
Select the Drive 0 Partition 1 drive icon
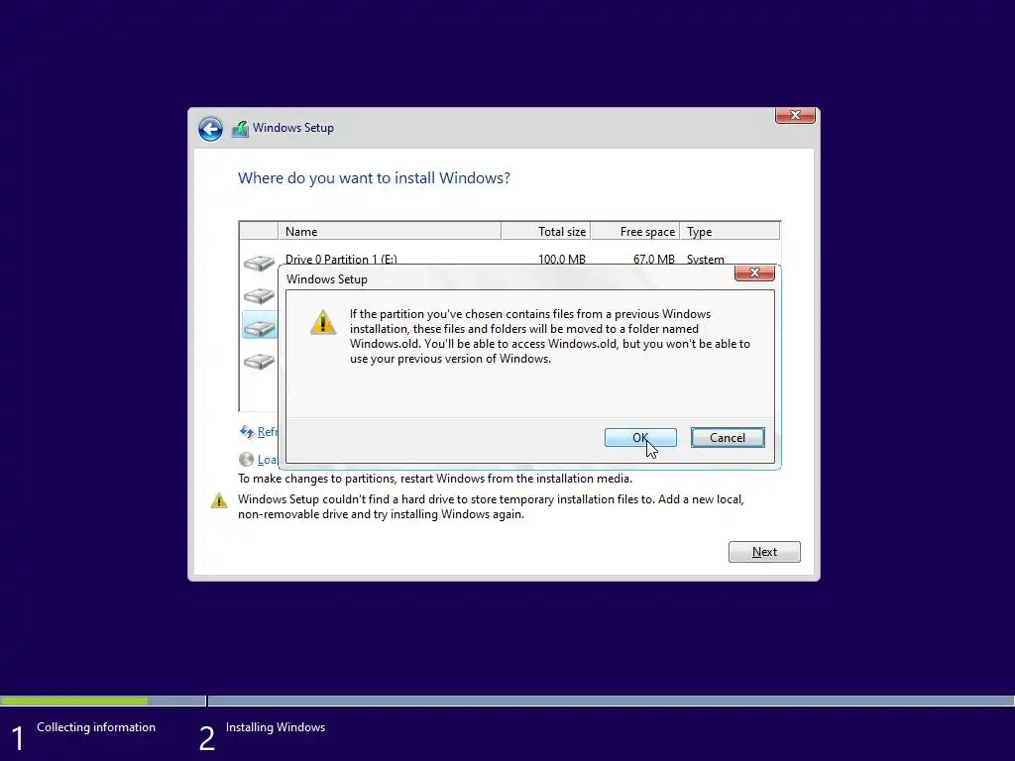click(259, 262)
